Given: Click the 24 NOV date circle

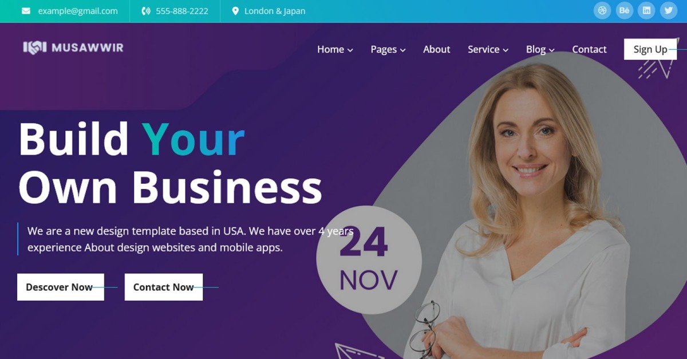Looking at the screenshot, I should click(369, 260).
